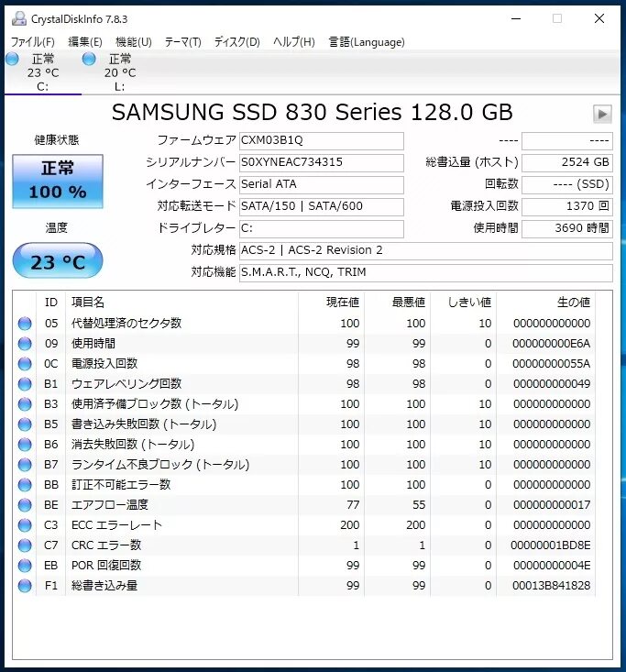Click status orb for attribute C3 row

pyautogui.click(x=25, y=525)
